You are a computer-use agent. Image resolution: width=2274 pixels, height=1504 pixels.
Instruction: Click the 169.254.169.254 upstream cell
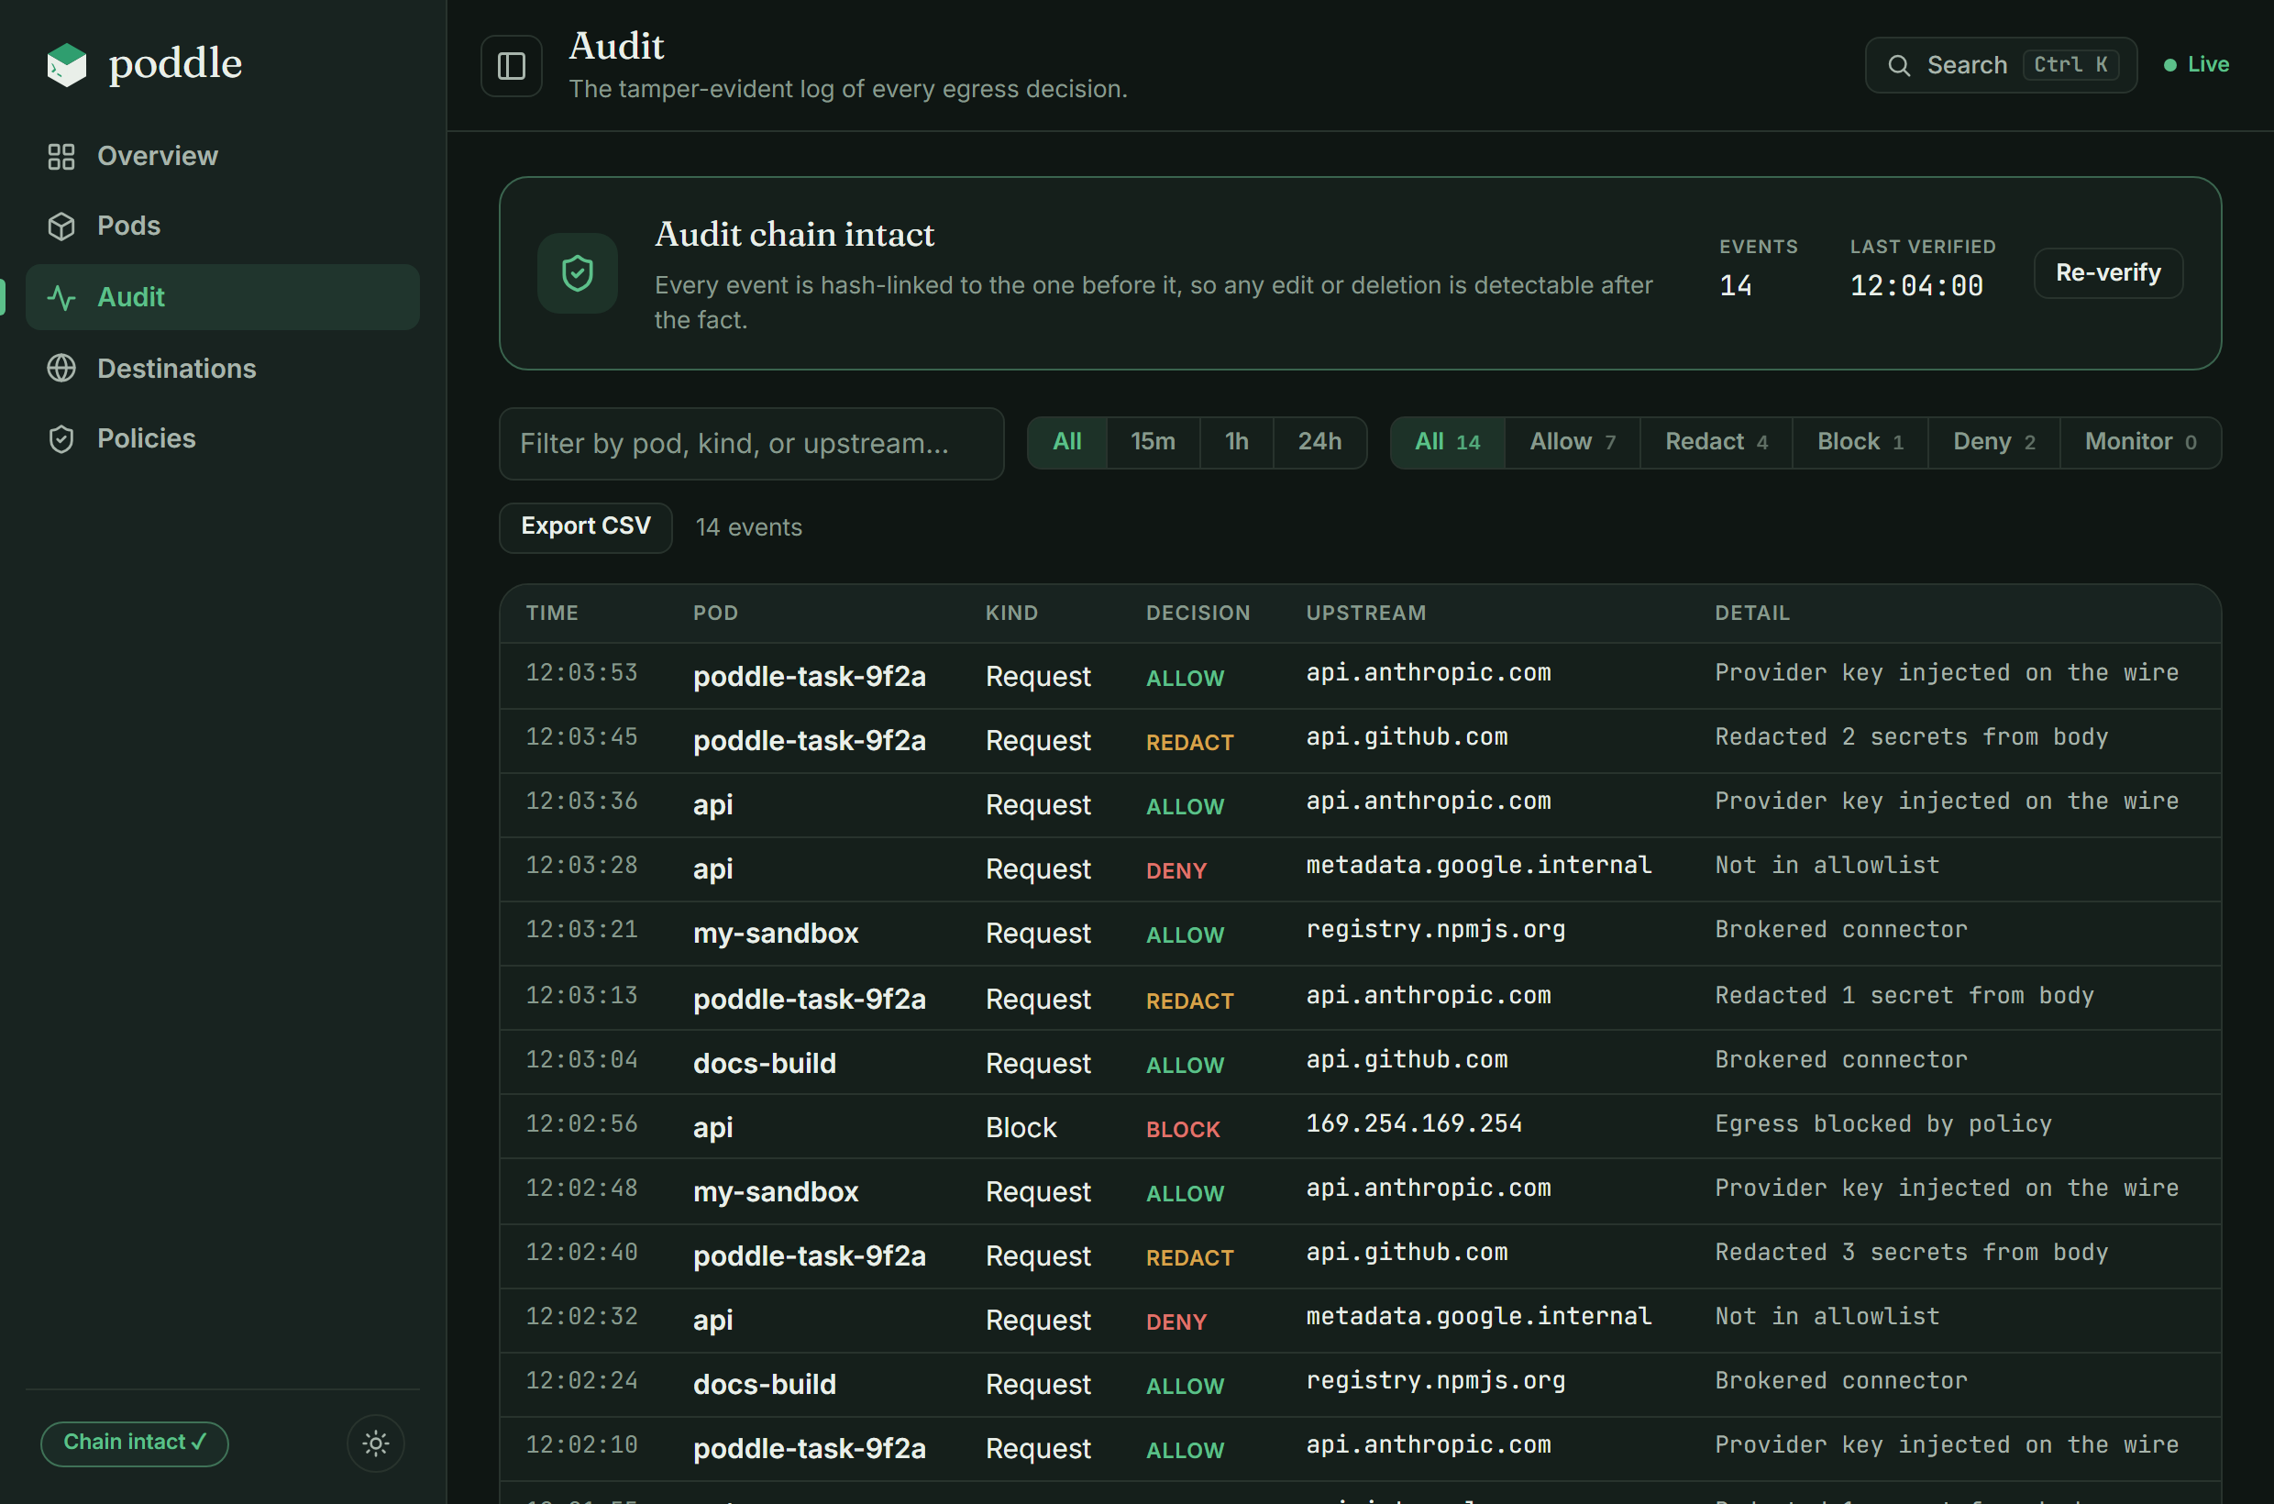[x=1414, y=1123]
